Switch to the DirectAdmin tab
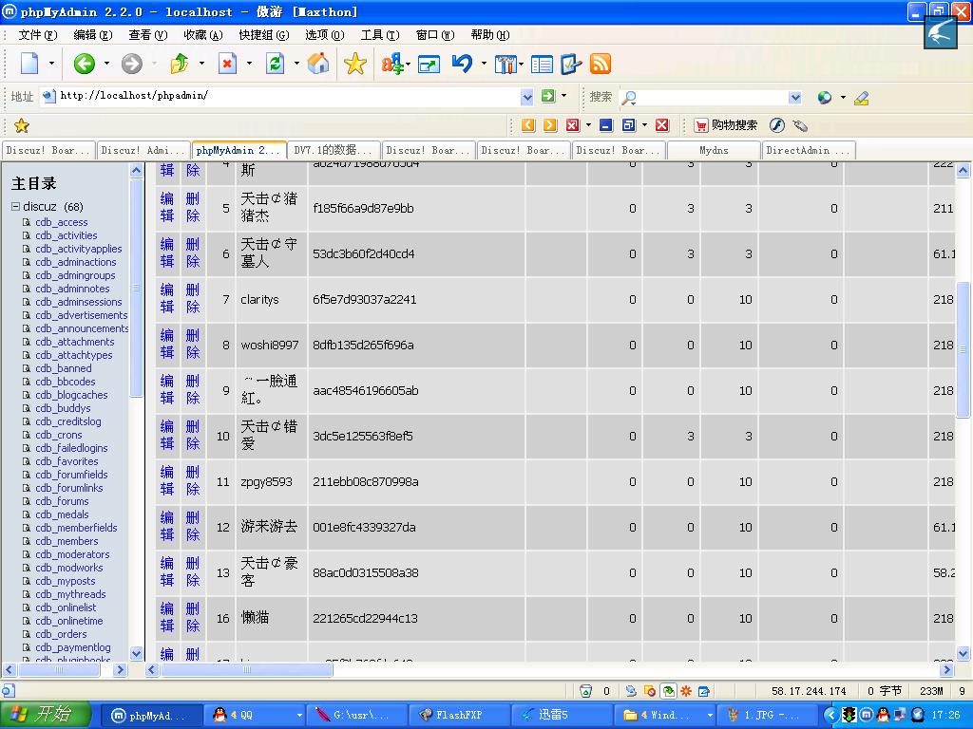The width and height of the screenshot is (973, 729). click(808, 151)
